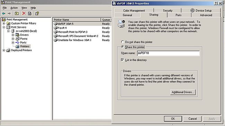Click the Print Management root node icon

click(x=3, y=19)
